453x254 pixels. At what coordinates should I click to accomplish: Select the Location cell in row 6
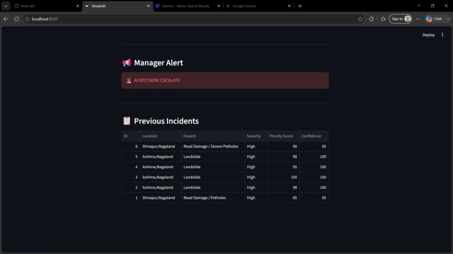point(161,146)
